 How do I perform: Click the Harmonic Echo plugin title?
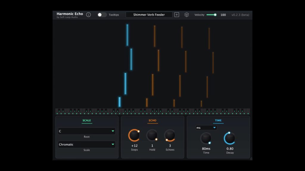[x=70, y=14]
